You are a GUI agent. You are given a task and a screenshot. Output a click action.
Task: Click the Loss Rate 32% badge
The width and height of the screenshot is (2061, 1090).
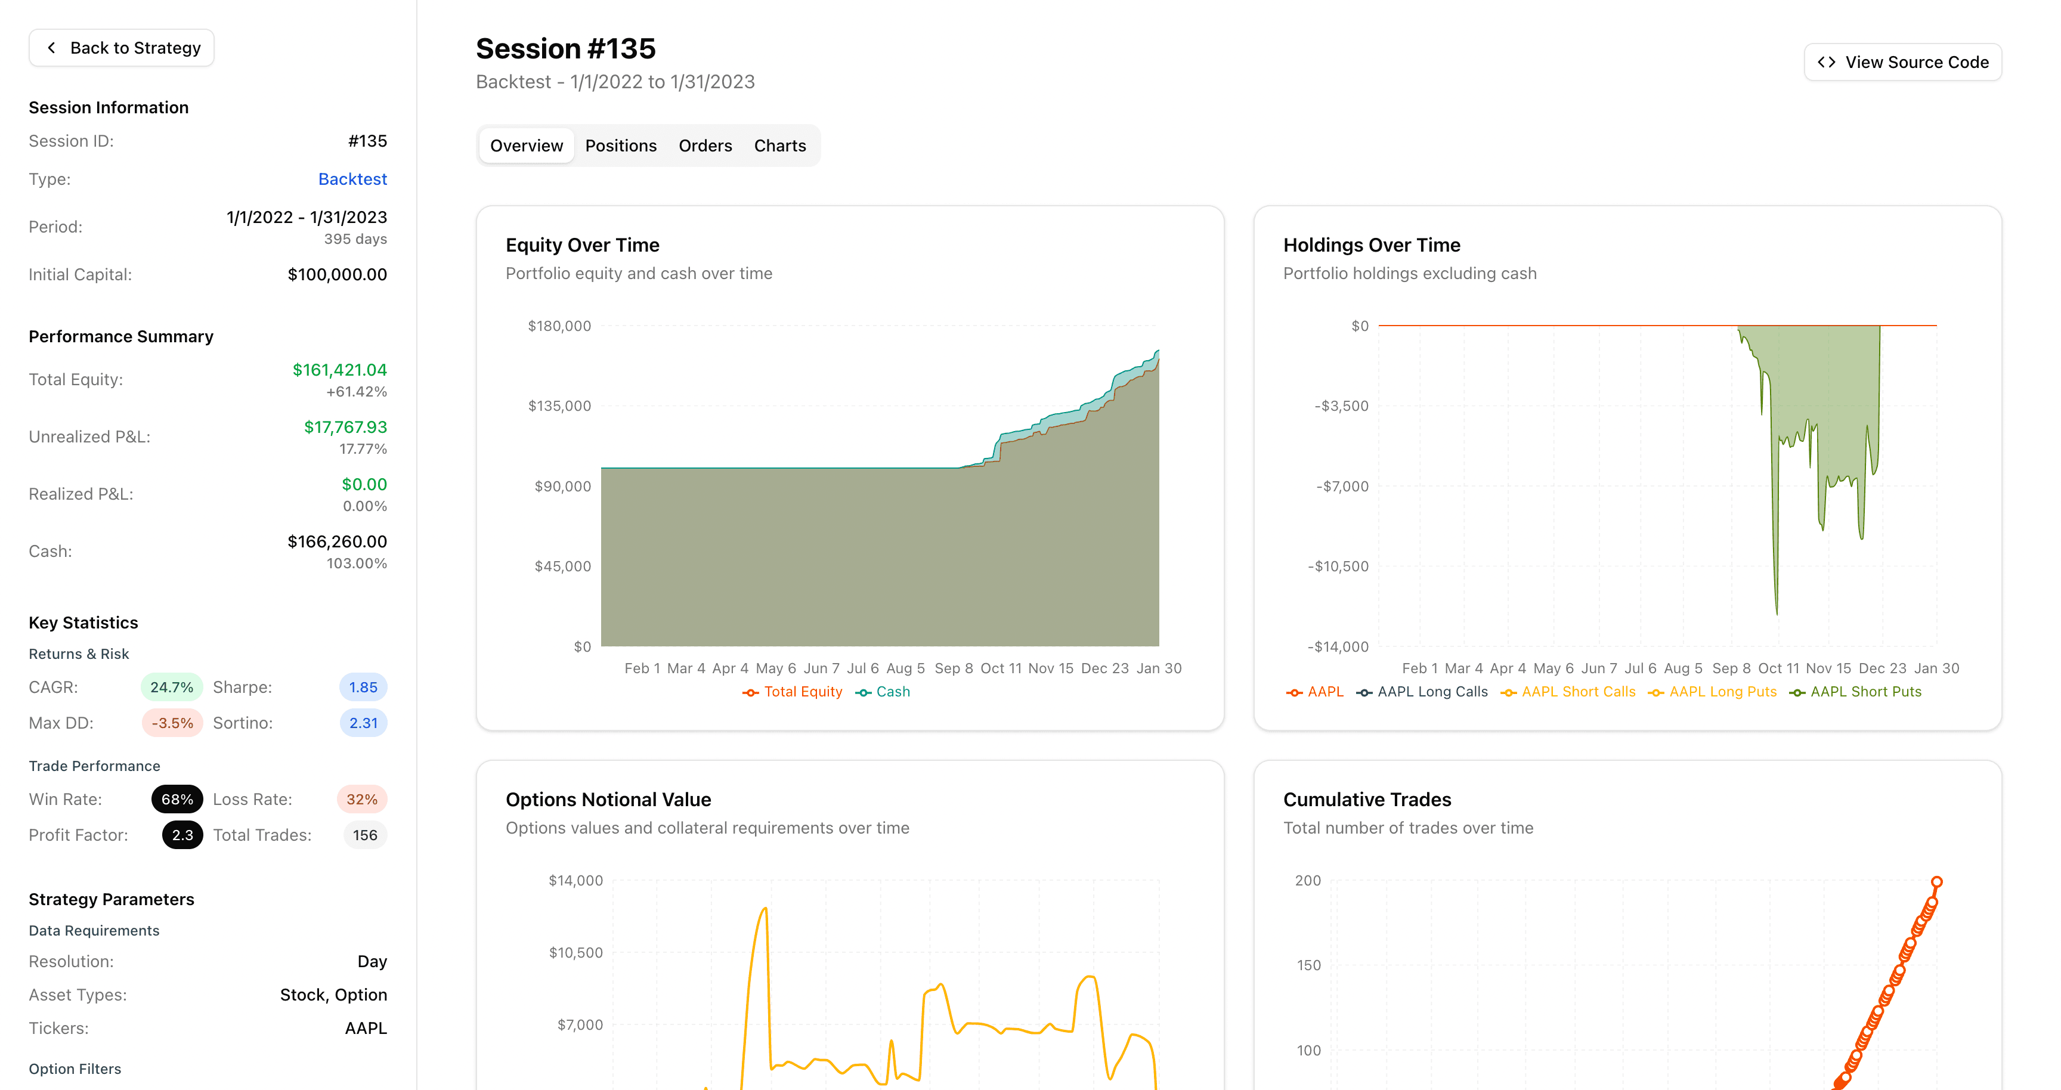pos(361,800)
